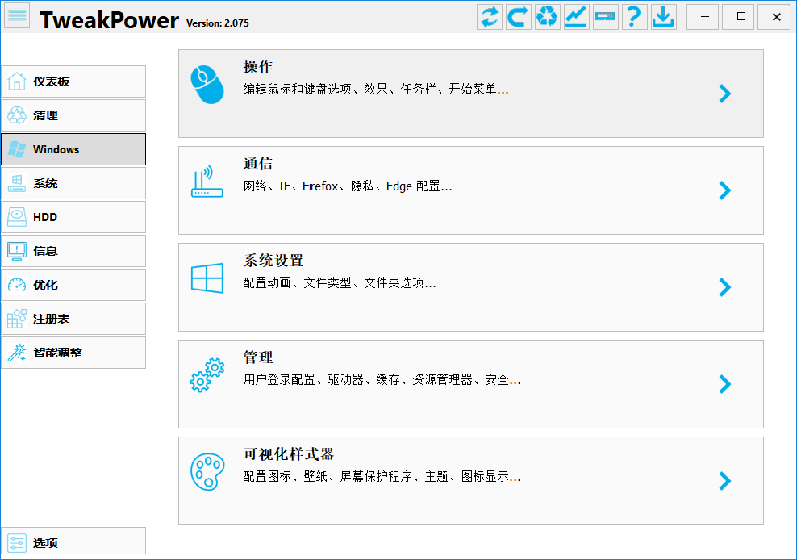Click the memory module toolbar icon

605,16
